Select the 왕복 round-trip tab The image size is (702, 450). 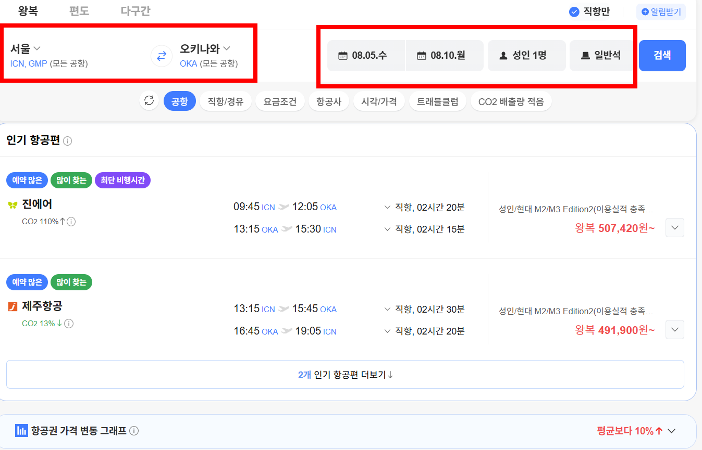tap(28, 11)
